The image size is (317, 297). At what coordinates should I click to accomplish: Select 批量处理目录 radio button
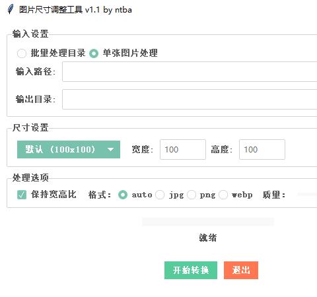pyautogui.click(x=22, y=53)
